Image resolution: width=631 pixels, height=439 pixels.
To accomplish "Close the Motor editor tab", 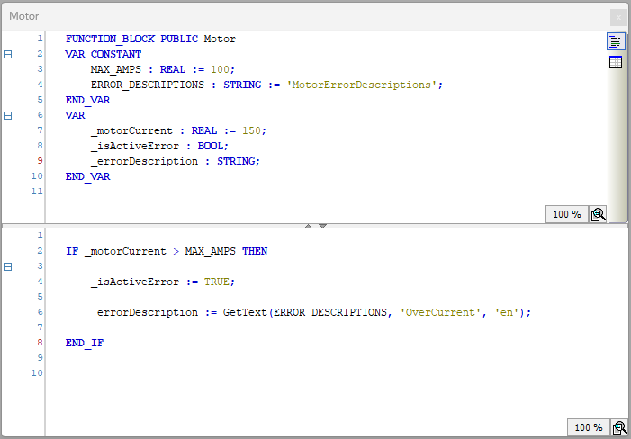I will (x=618, y=18).
